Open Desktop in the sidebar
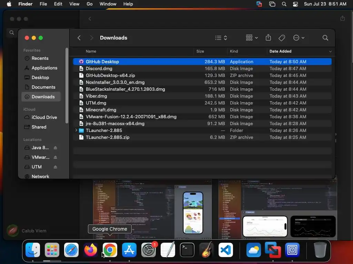Viewport: 353px width, 264px height. [41, 77]
